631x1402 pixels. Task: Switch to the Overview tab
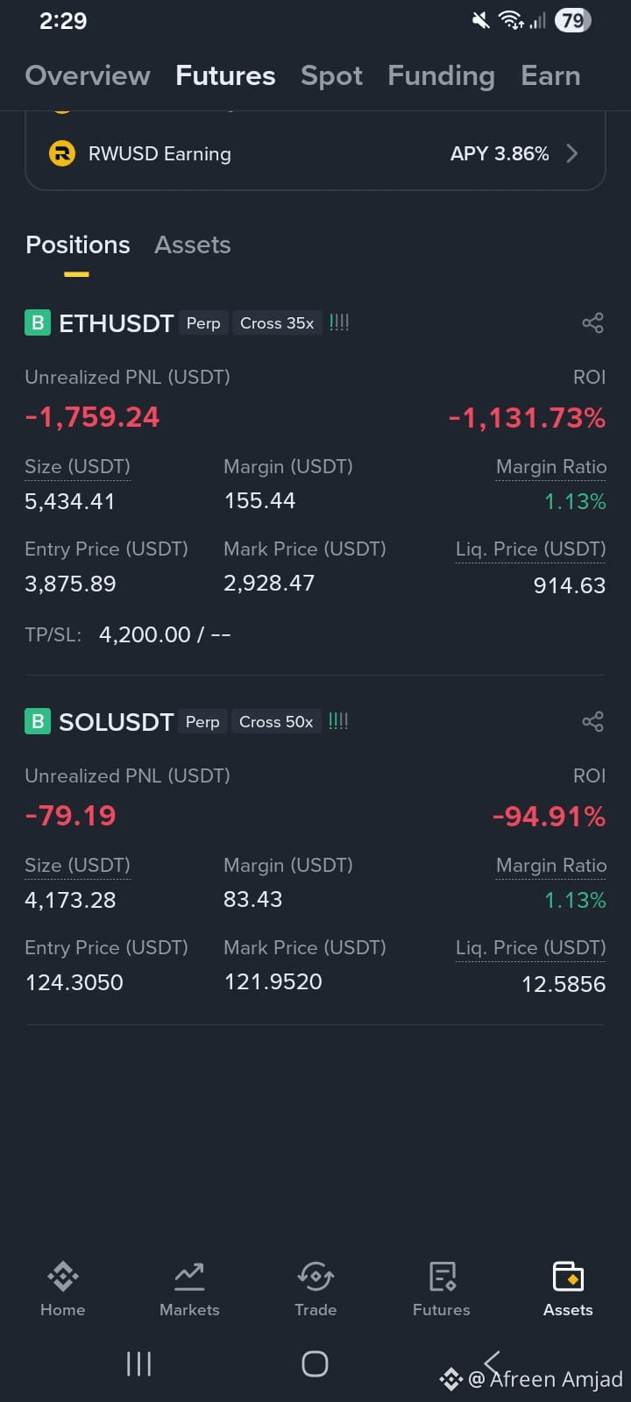point(88,76)
